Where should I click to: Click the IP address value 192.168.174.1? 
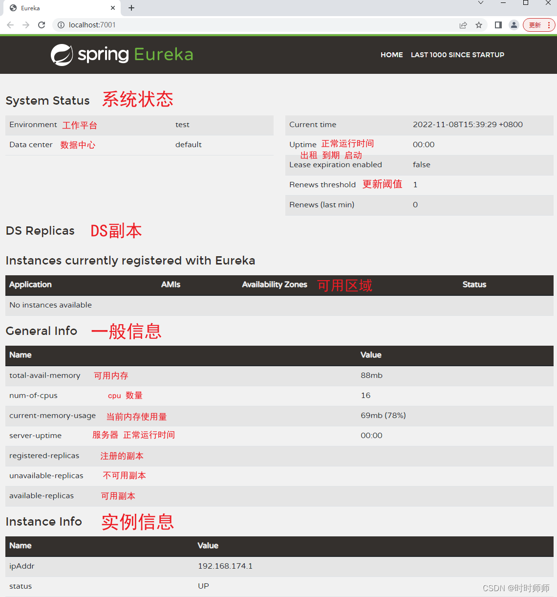(x=225, y=566)
